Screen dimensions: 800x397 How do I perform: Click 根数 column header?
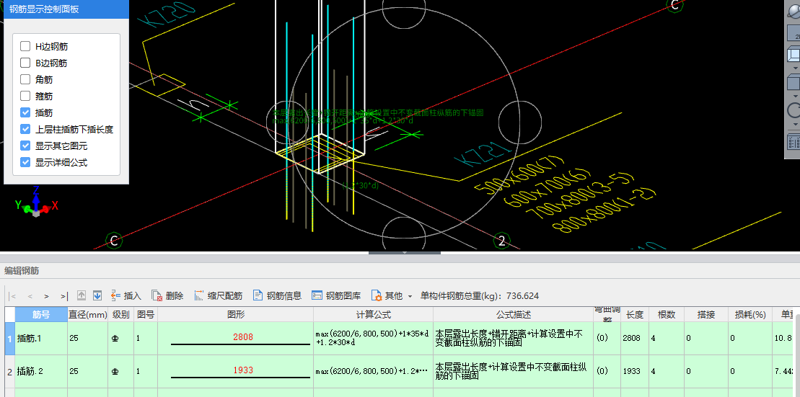point(667,314)
